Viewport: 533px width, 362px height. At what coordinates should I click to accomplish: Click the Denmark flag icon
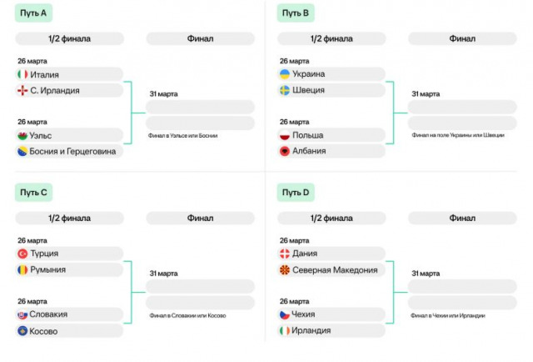285,254
